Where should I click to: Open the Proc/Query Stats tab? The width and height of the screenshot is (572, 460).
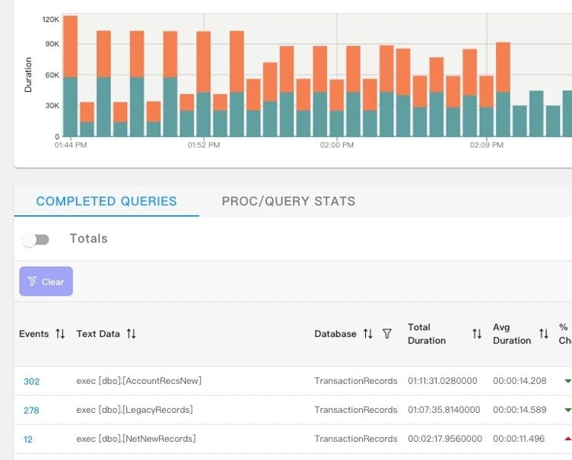[288, 201]
